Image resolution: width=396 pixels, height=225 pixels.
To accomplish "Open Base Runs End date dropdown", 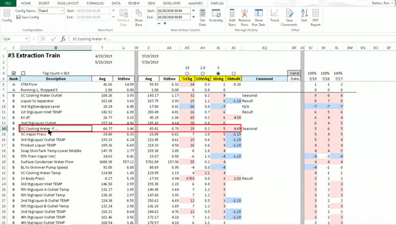I will [x=113, y=17].
